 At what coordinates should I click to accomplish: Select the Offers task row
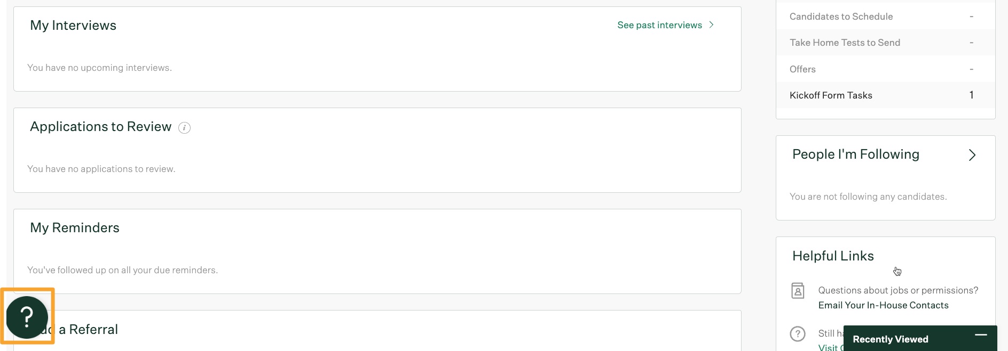click(885, 69)
